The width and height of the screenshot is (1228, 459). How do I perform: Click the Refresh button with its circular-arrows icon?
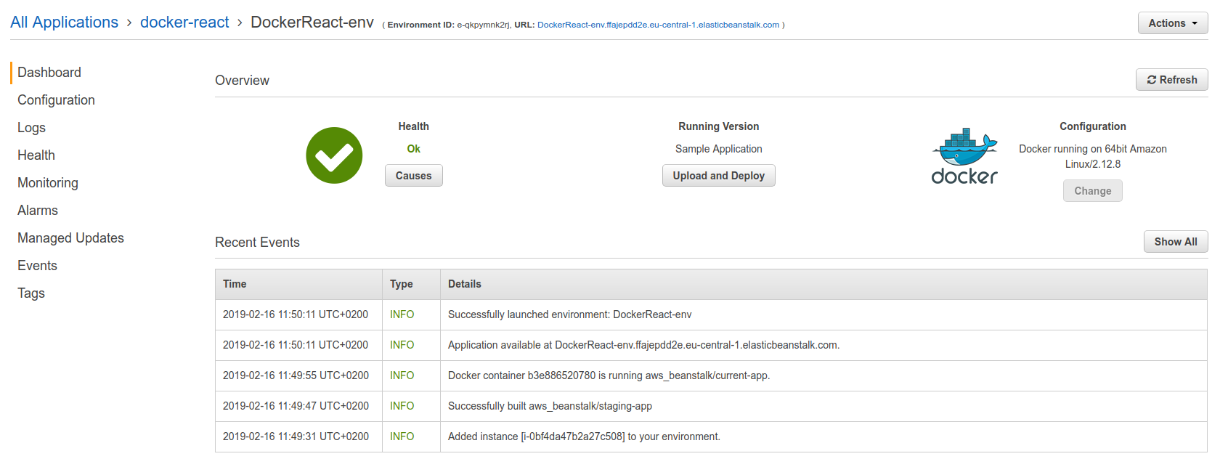click(x=1171, y=80)
